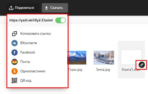
Task: Click the Горы.jpg file name
Action: click(x=75, y=70)
